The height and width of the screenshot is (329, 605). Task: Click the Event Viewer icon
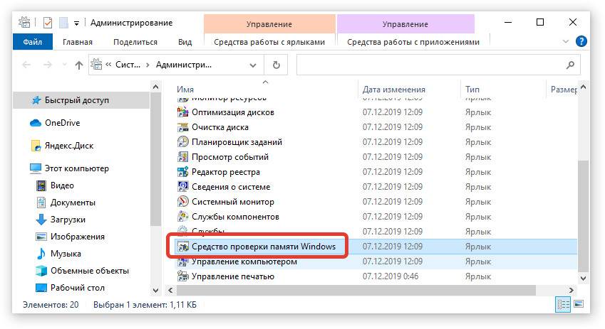182,157
